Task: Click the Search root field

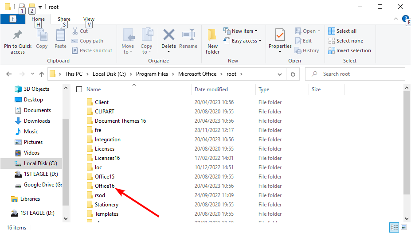Action: click(355, 74)
